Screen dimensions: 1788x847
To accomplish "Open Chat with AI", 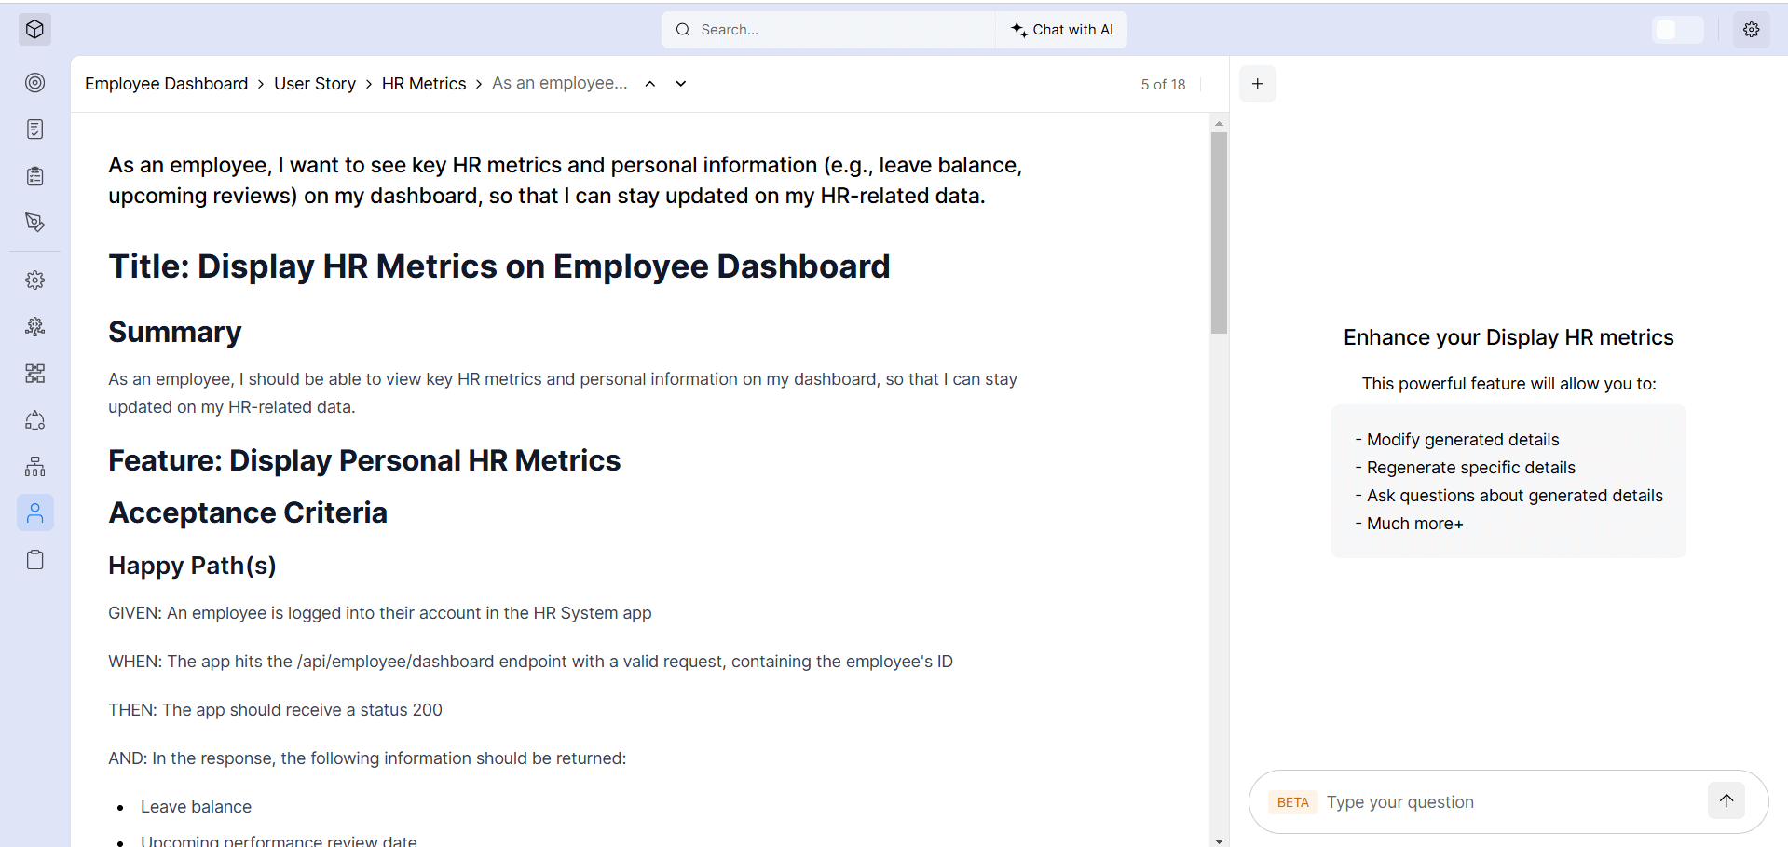I will (1061, 30).
